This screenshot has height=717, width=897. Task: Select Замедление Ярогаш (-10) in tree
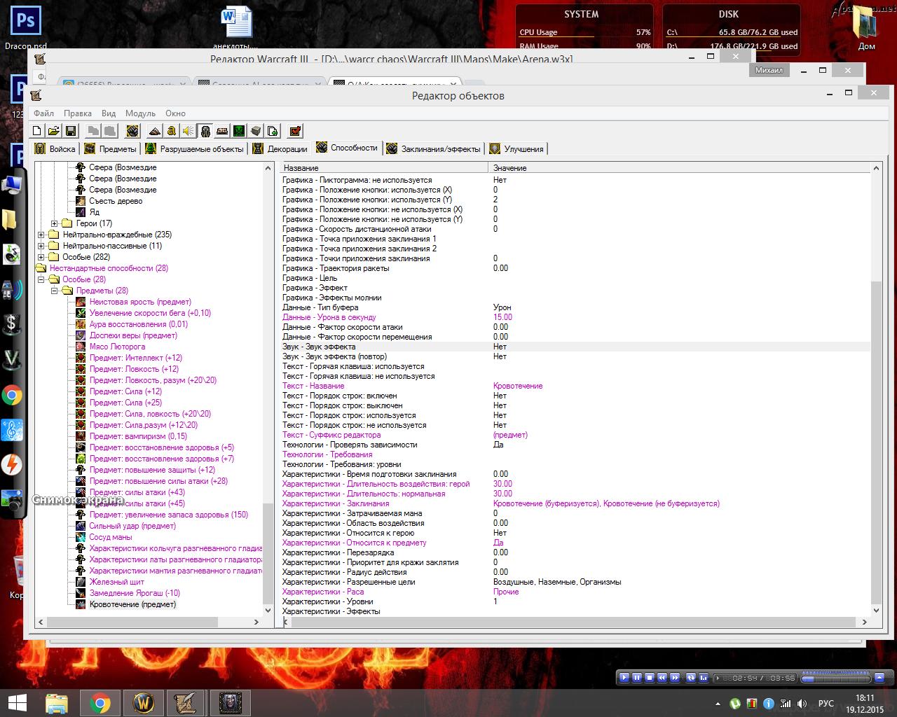point(135,593)
